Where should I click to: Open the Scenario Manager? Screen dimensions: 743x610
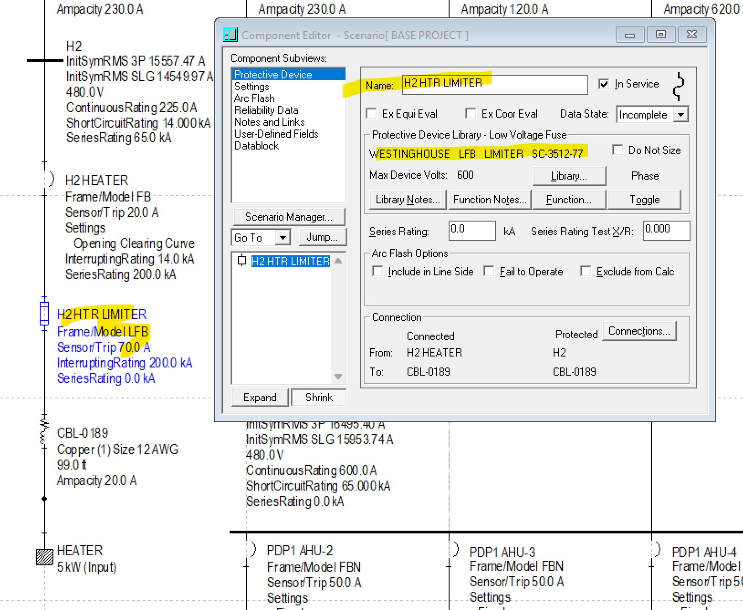288,217
